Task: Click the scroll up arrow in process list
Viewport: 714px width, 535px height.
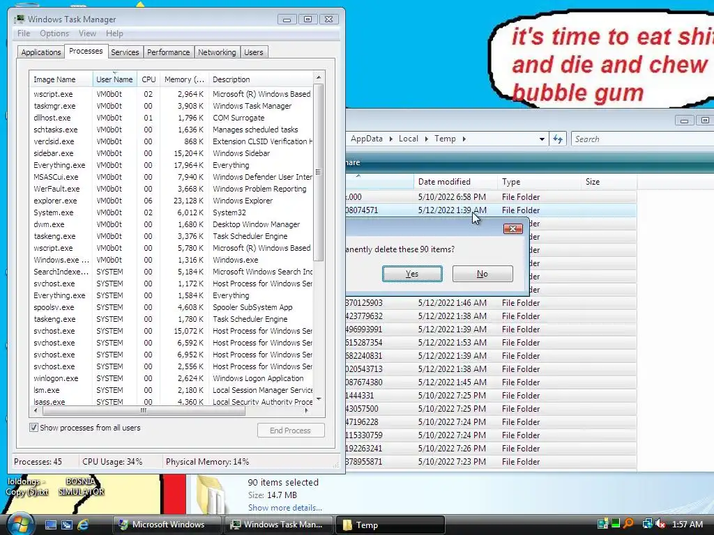Action: point(319,78)
